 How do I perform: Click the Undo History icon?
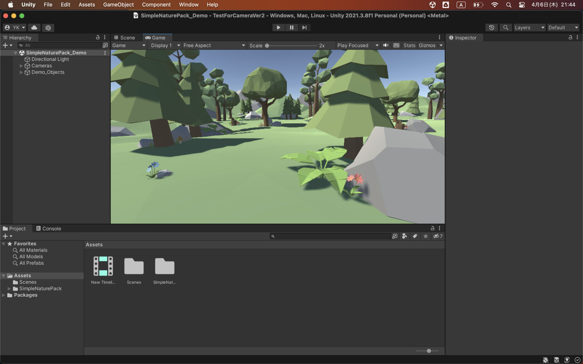click(492, 28)
